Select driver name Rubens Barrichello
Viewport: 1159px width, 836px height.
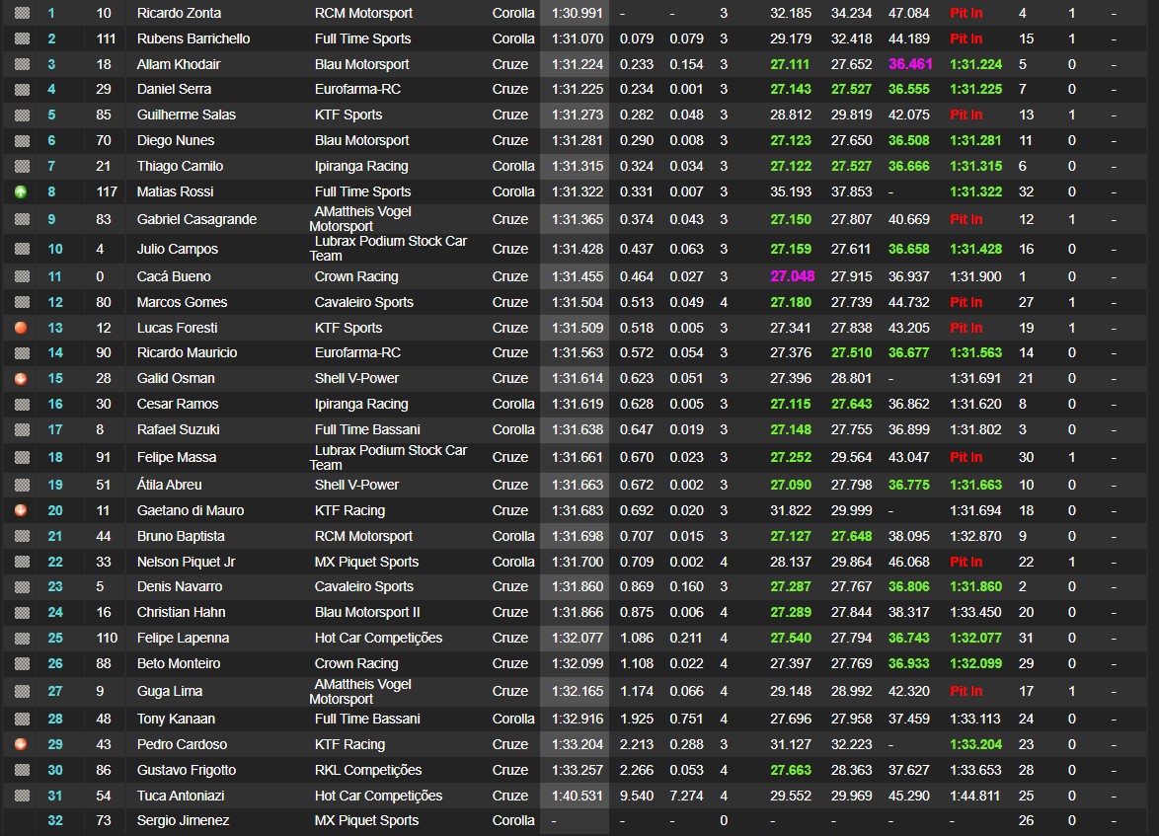[x=193, y=38]
